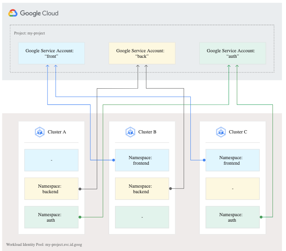Screen dimensions: 286x251
Task: Click blue connector dot on Cluster C frontend
Action: point(204,160)
